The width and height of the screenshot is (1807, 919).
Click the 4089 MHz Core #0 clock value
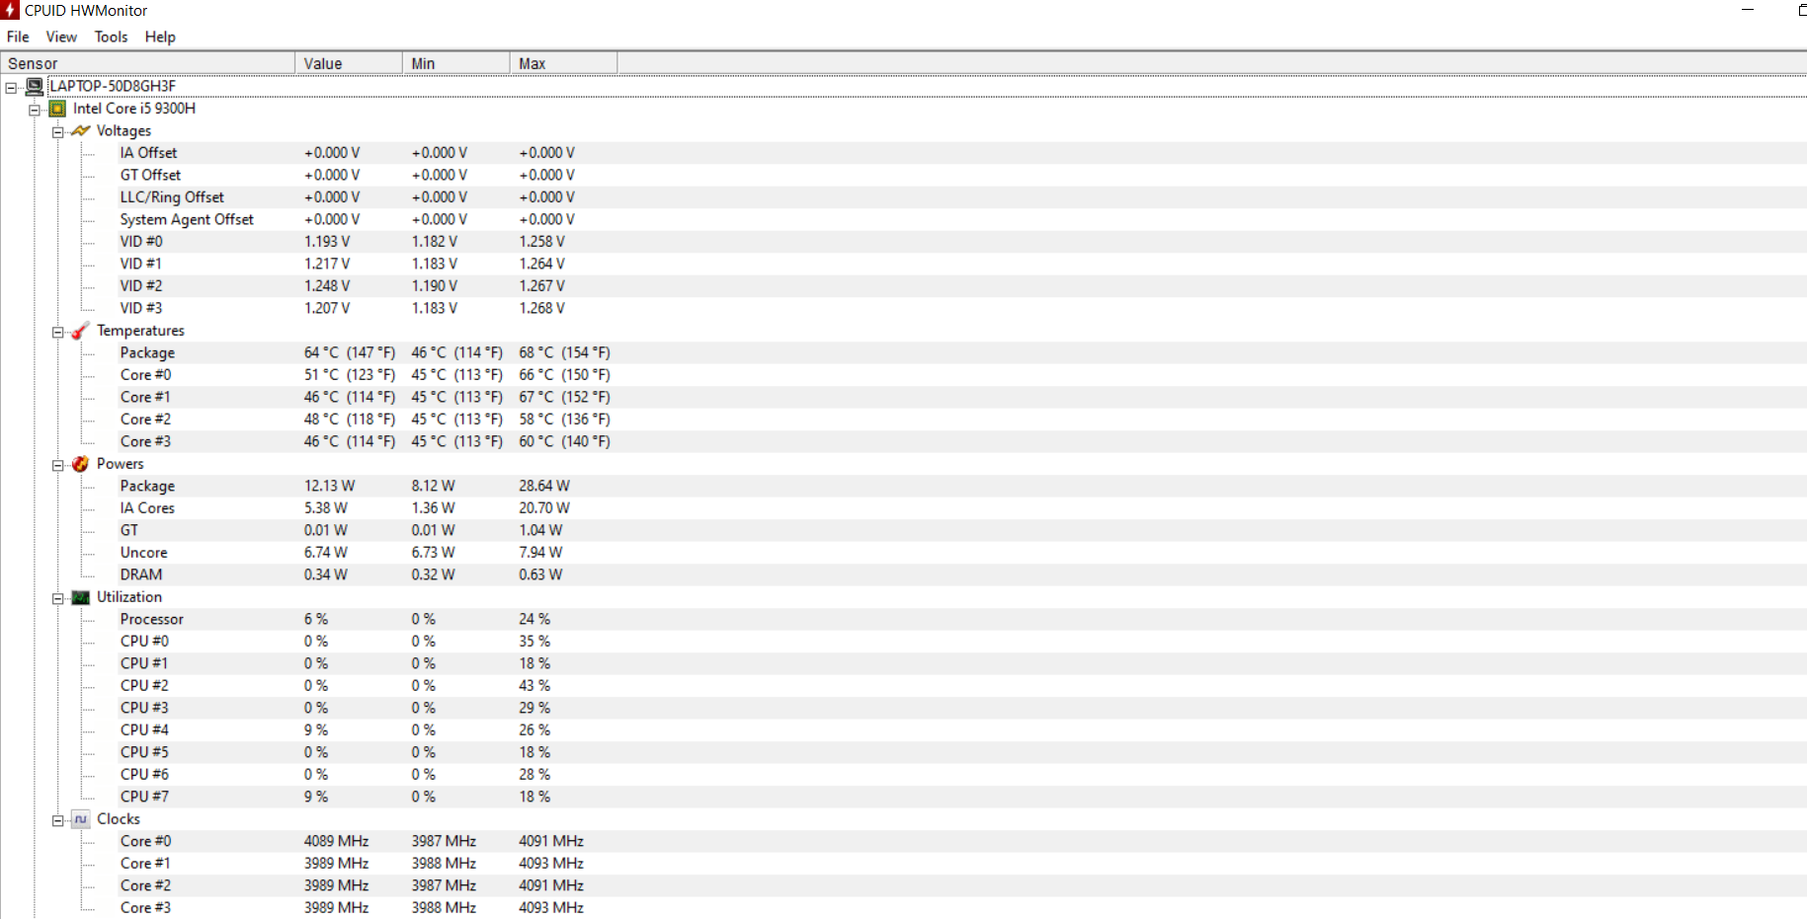(x=336, y=841)
